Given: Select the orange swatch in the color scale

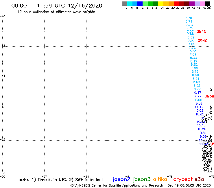Looking at the screenshot, I should [x=171, y=3].
